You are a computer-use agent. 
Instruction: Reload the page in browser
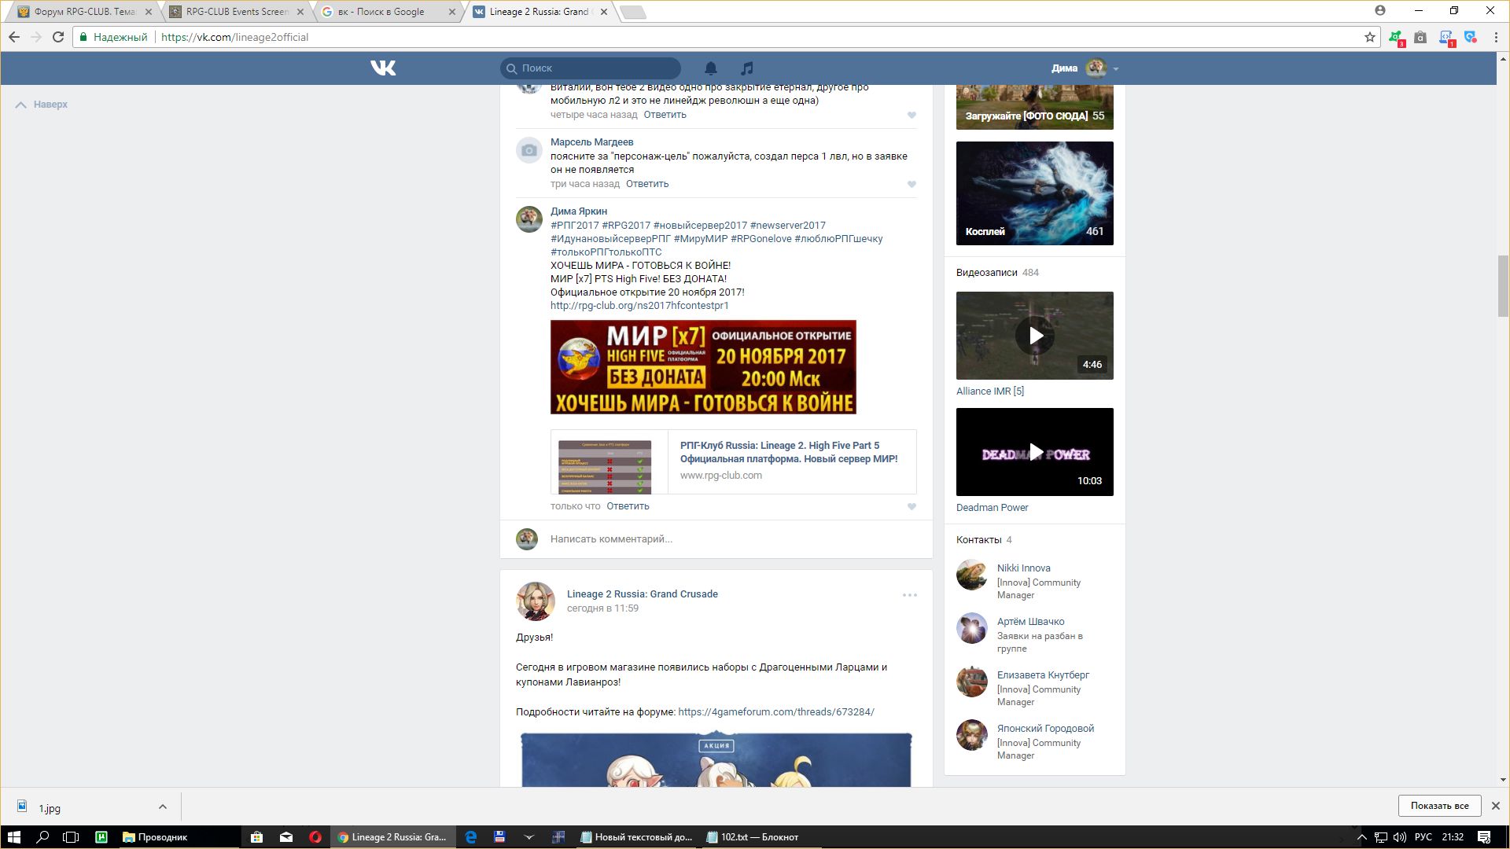click(x=57, y=37)
